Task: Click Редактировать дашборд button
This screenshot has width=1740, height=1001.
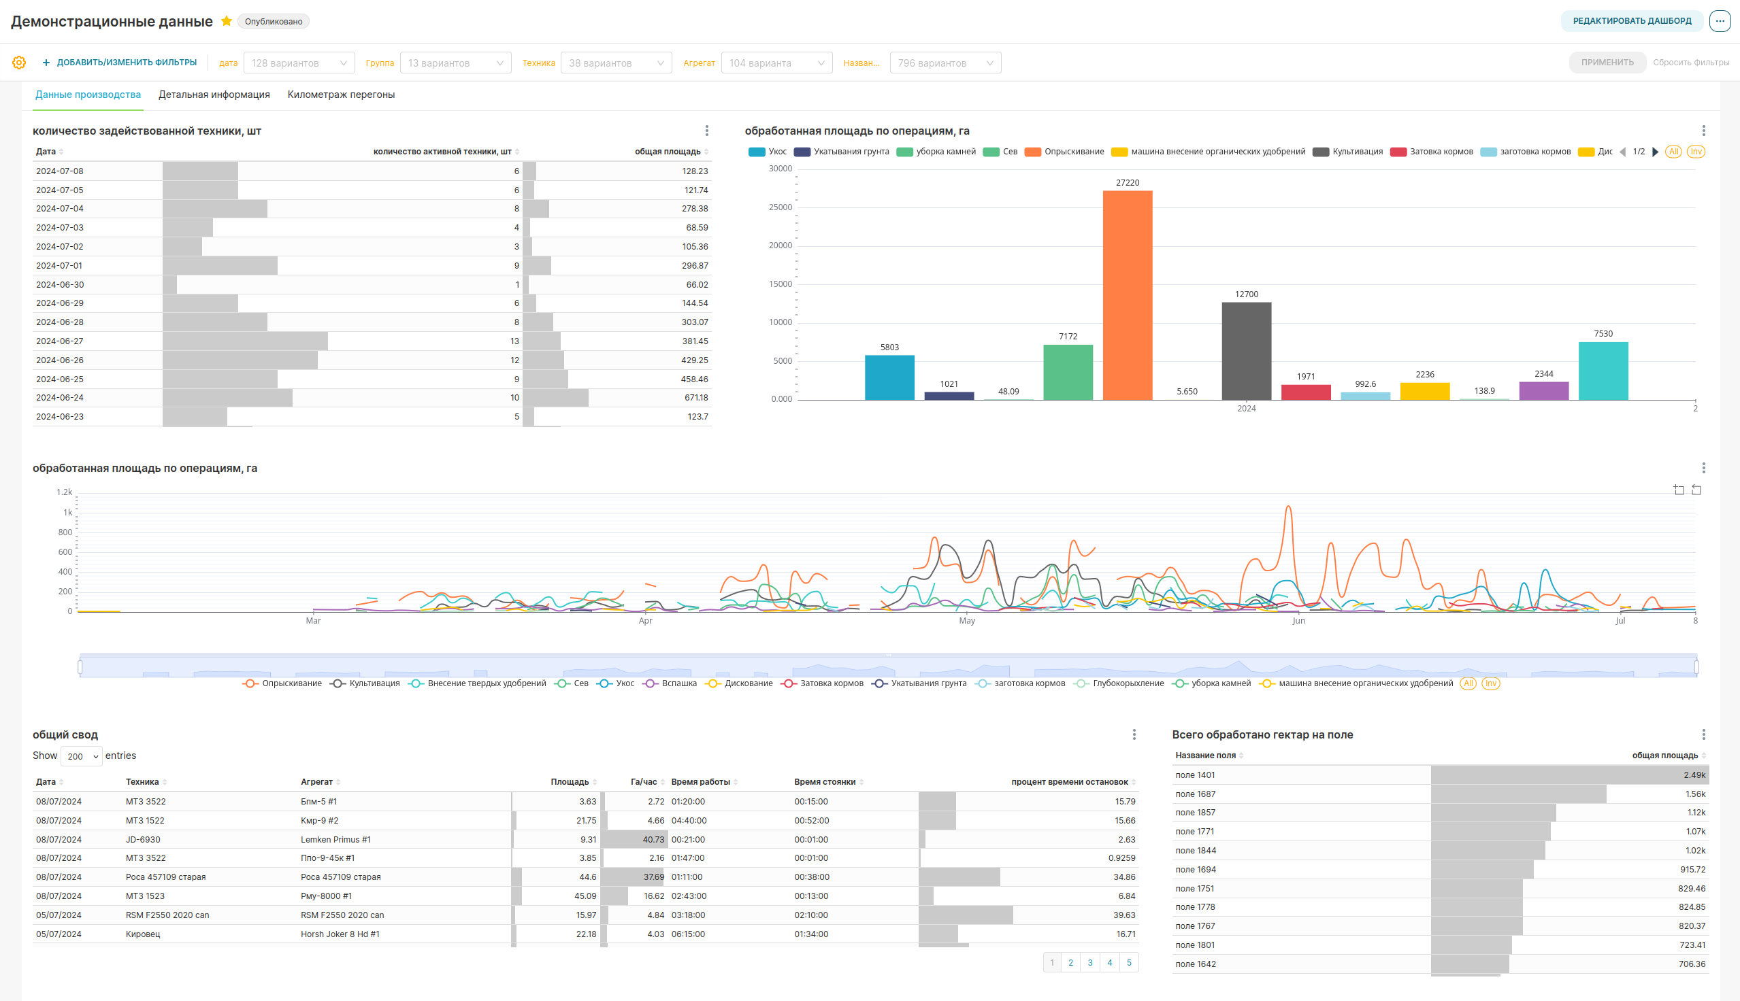Action: click(x=1631, y=21)
